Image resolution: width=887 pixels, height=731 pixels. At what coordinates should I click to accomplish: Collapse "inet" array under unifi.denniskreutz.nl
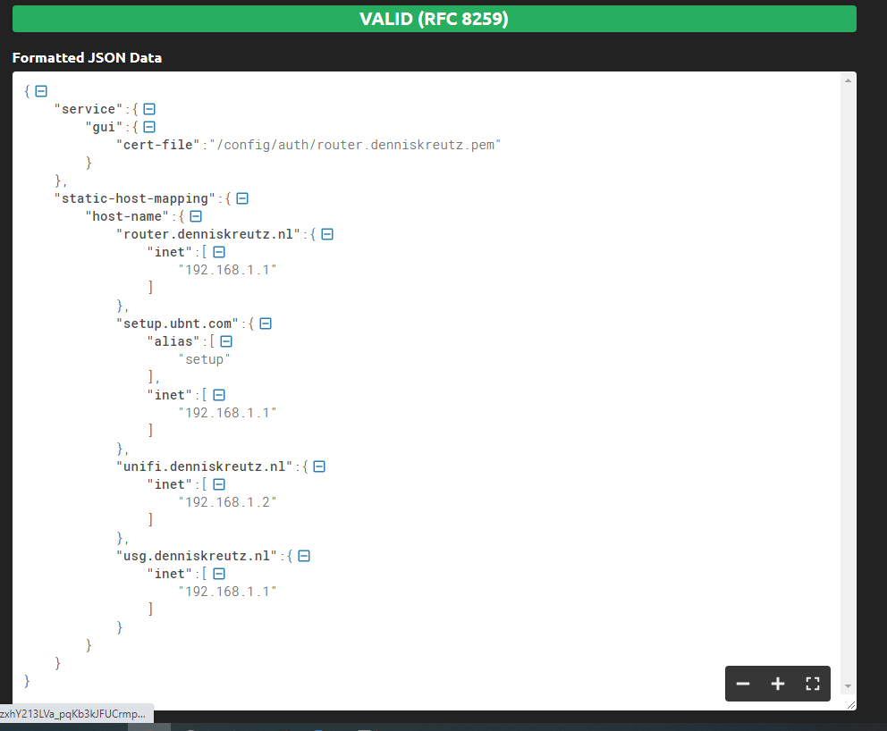pyautogui.click(x=219, y=484)
